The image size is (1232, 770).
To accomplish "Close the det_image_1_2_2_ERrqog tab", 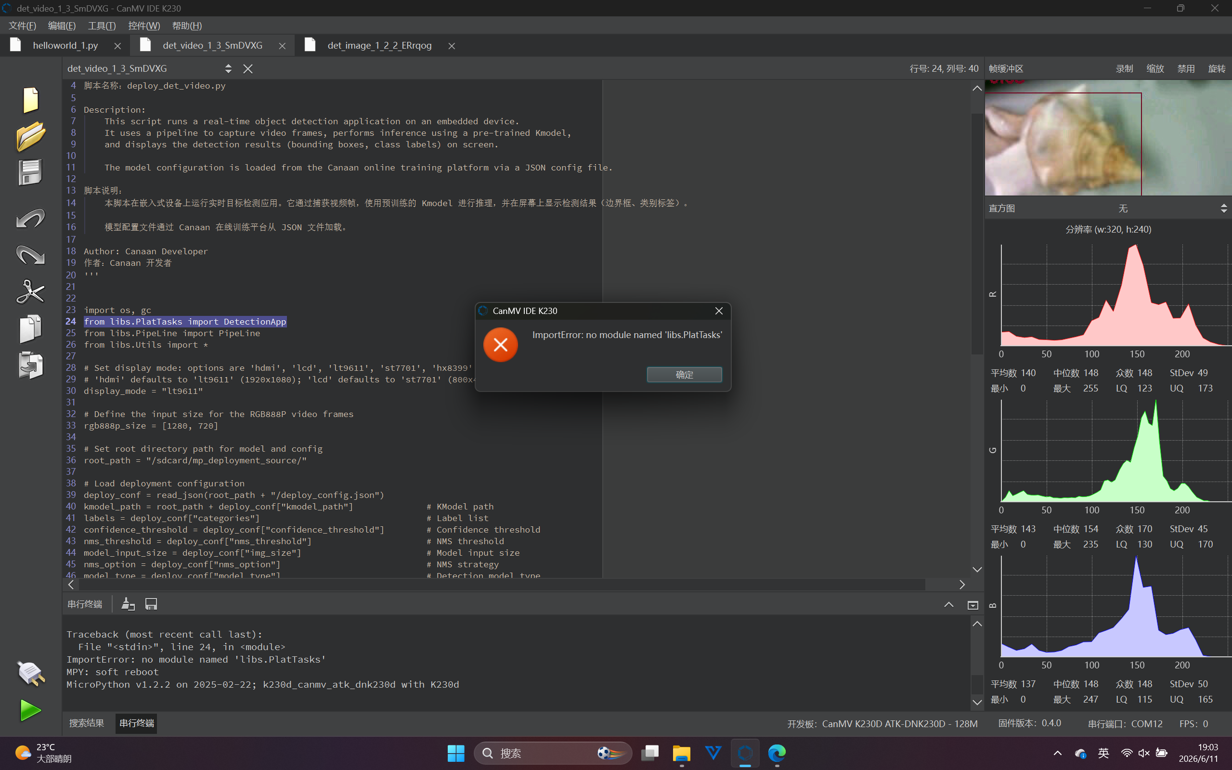I will [452, 46].
